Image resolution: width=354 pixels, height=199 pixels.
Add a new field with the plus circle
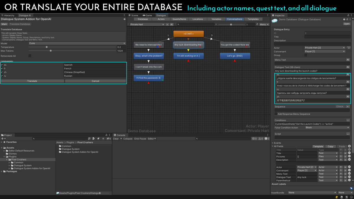[x=349, y=146]
